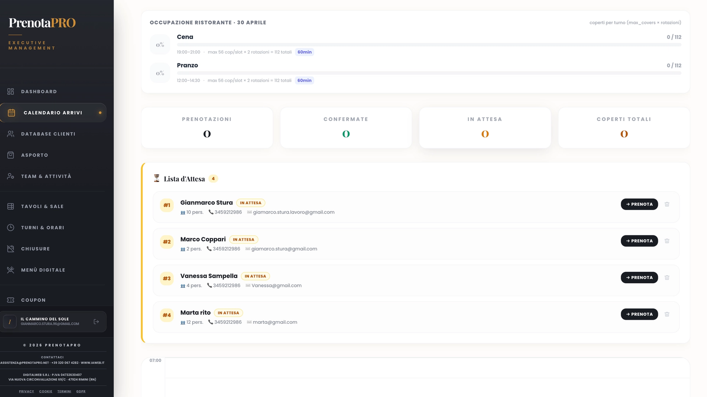Screen dimensions: 707x397
Task: Click the Confermate stats card
Action: tap(346, 128)
